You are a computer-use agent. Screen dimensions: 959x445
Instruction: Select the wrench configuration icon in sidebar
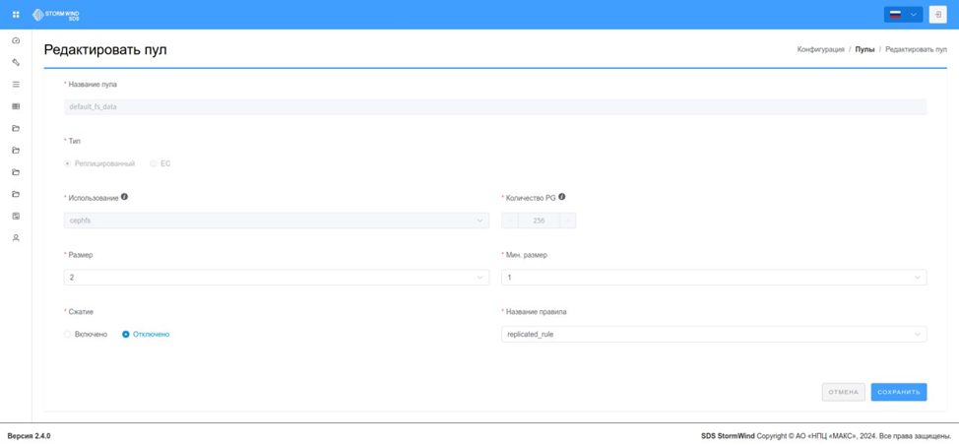click(16, 62)
